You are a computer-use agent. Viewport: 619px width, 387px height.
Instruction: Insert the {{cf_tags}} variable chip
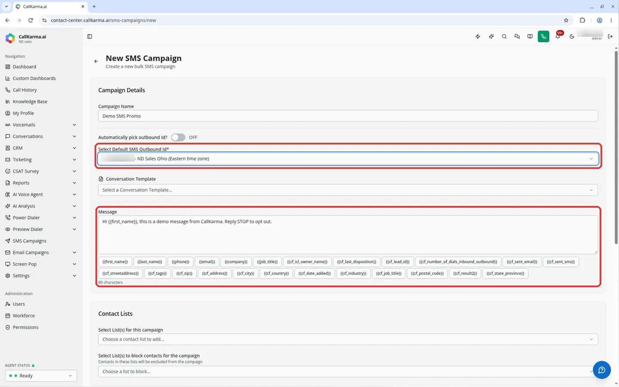tap(157, 273)
